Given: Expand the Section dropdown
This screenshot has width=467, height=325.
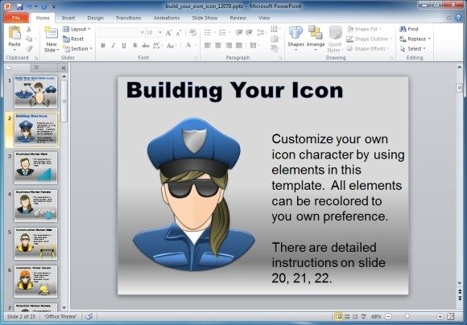Looking at the screenshot, I should (77, 48).
